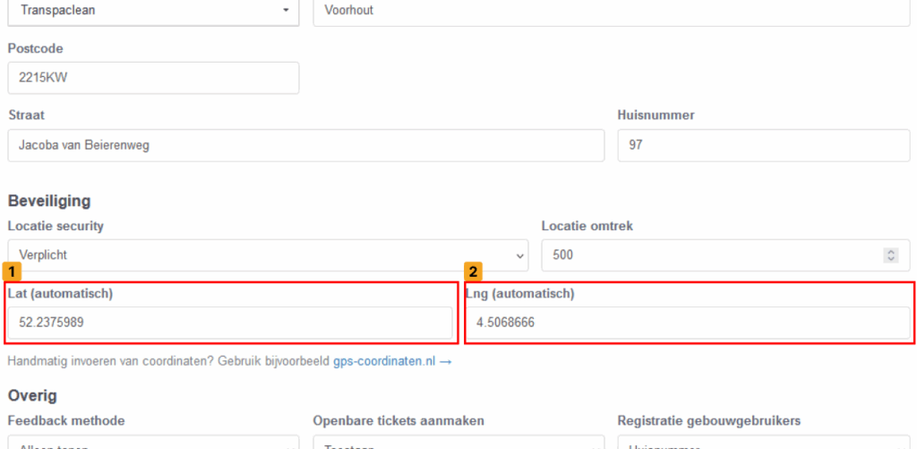Focus the Locatie omtrek field with 500

707,255
